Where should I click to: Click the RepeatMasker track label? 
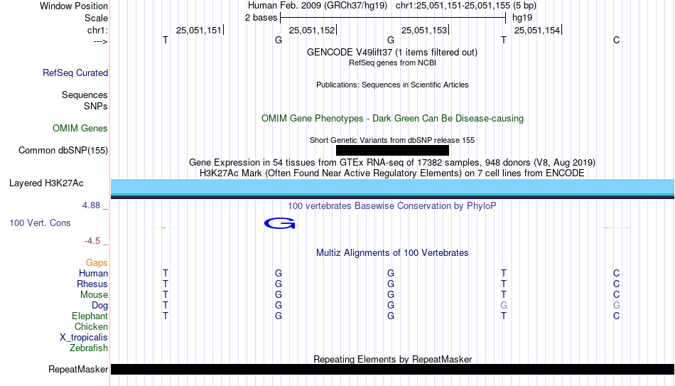(78, 369)
